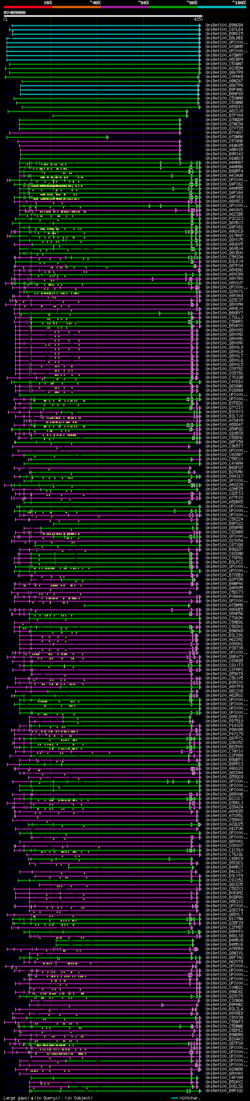Open the UniRef100_C6TLE4 entry
Screen dimensions: 250x1101
(x=224, y=30)
